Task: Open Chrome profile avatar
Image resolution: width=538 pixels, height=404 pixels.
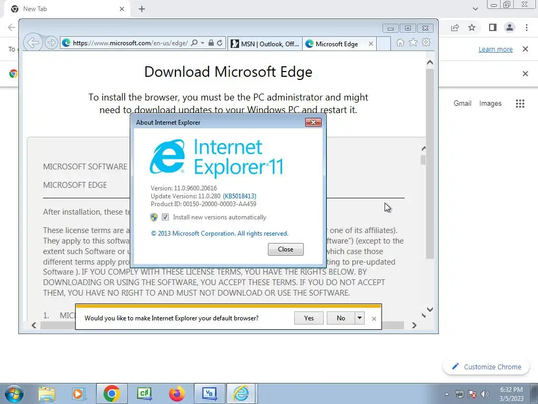Action: (x=510, y=27)
